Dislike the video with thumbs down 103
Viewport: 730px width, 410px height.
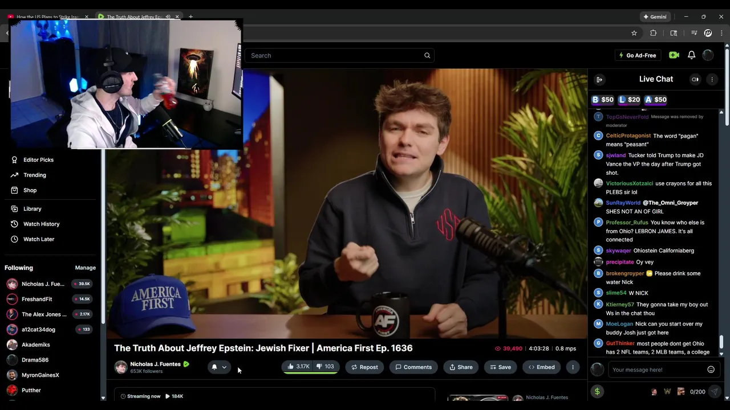point(325,367)
